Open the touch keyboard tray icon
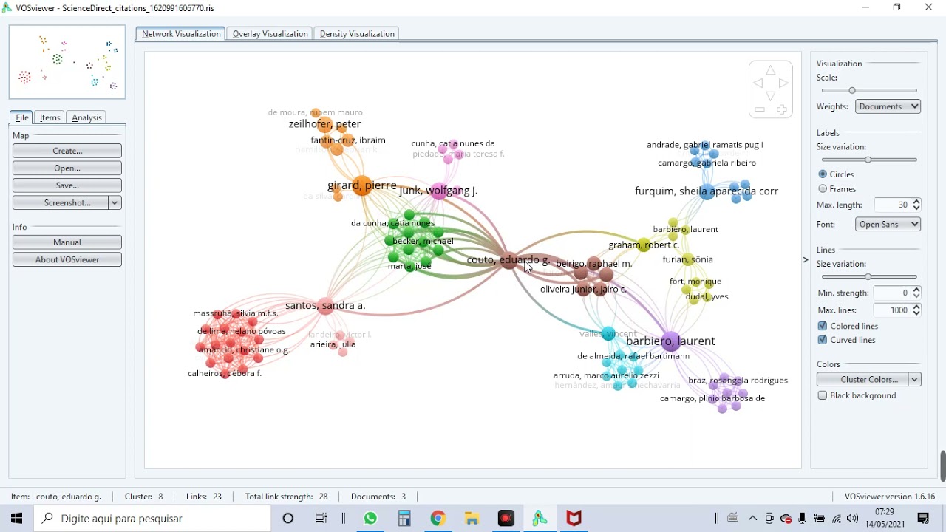 tap(733, 519)
